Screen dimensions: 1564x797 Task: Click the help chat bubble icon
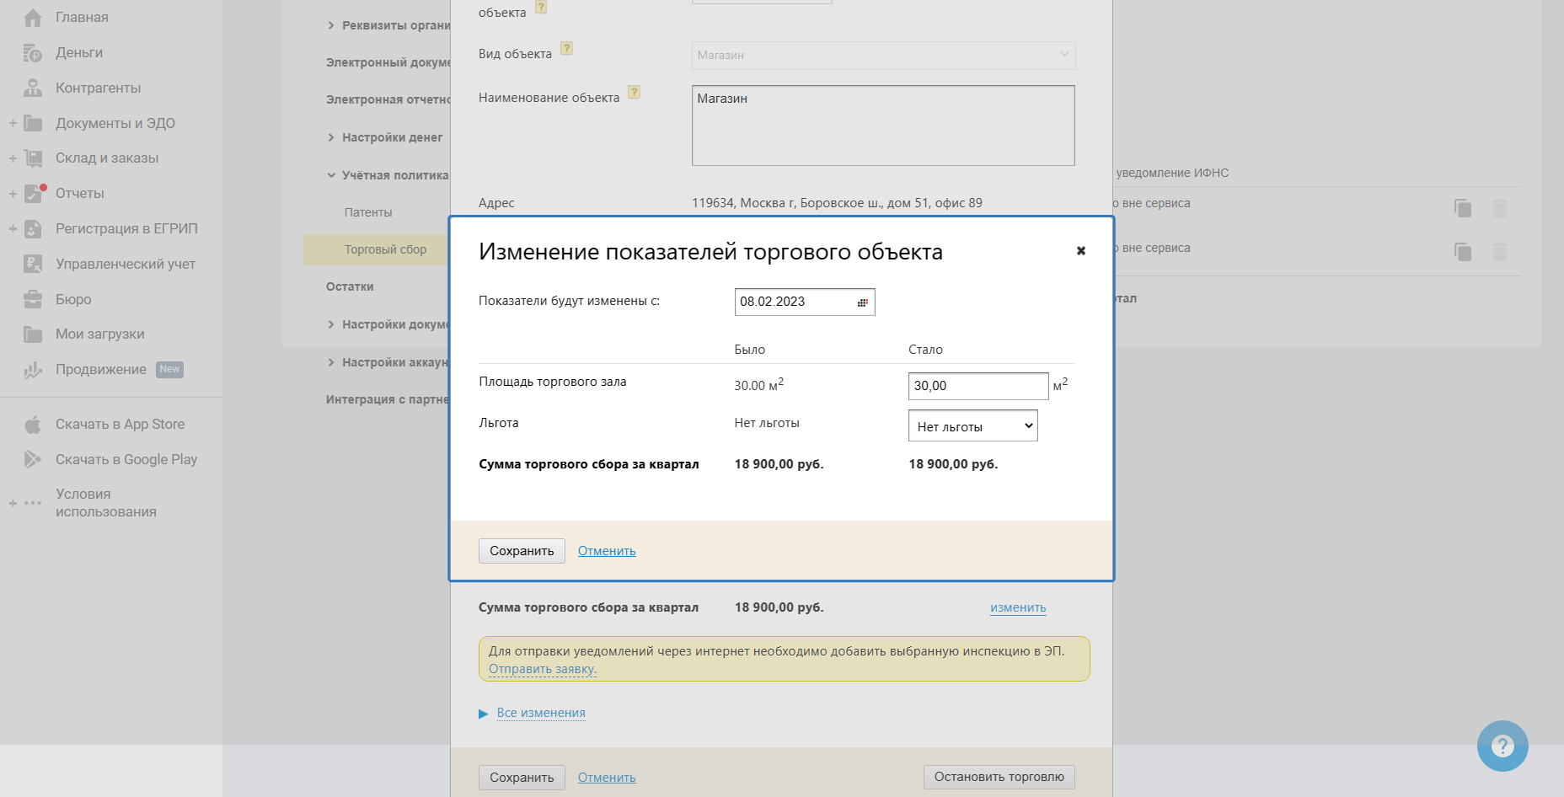pos(1502,746)
